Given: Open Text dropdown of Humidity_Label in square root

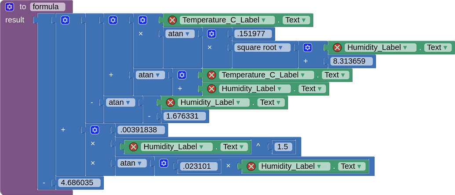Looking at the screenshot, I should pos(438,47).
